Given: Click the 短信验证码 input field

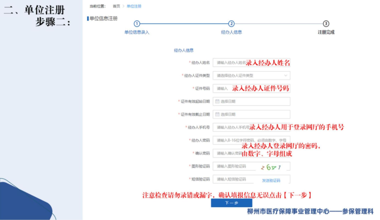Looking at the screenshot, I should click(233, 180).
